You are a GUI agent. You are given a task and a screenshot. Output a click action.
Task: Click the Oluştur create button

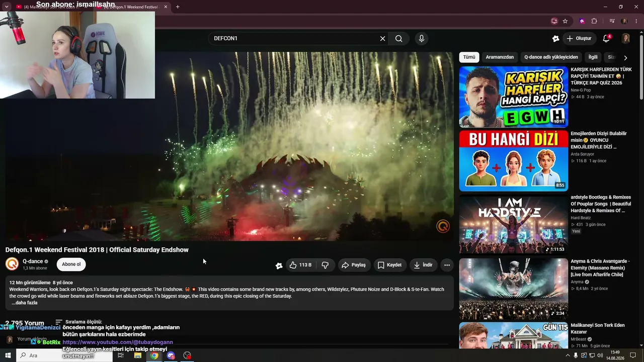tap(579, 38)
